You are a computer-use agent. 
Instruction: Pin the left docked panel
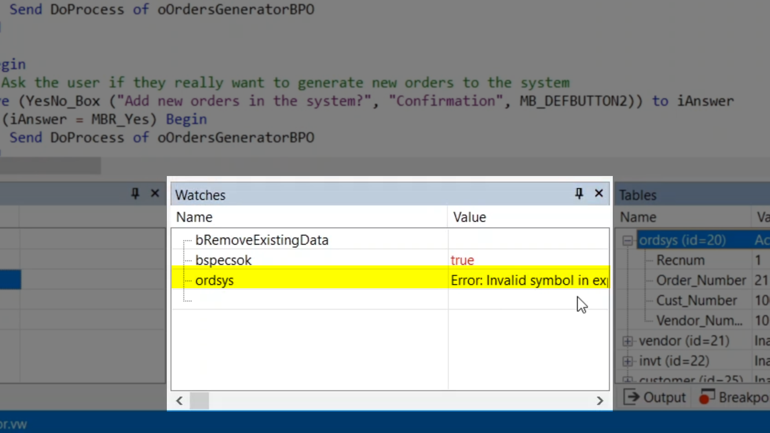[x=135, y=194]
